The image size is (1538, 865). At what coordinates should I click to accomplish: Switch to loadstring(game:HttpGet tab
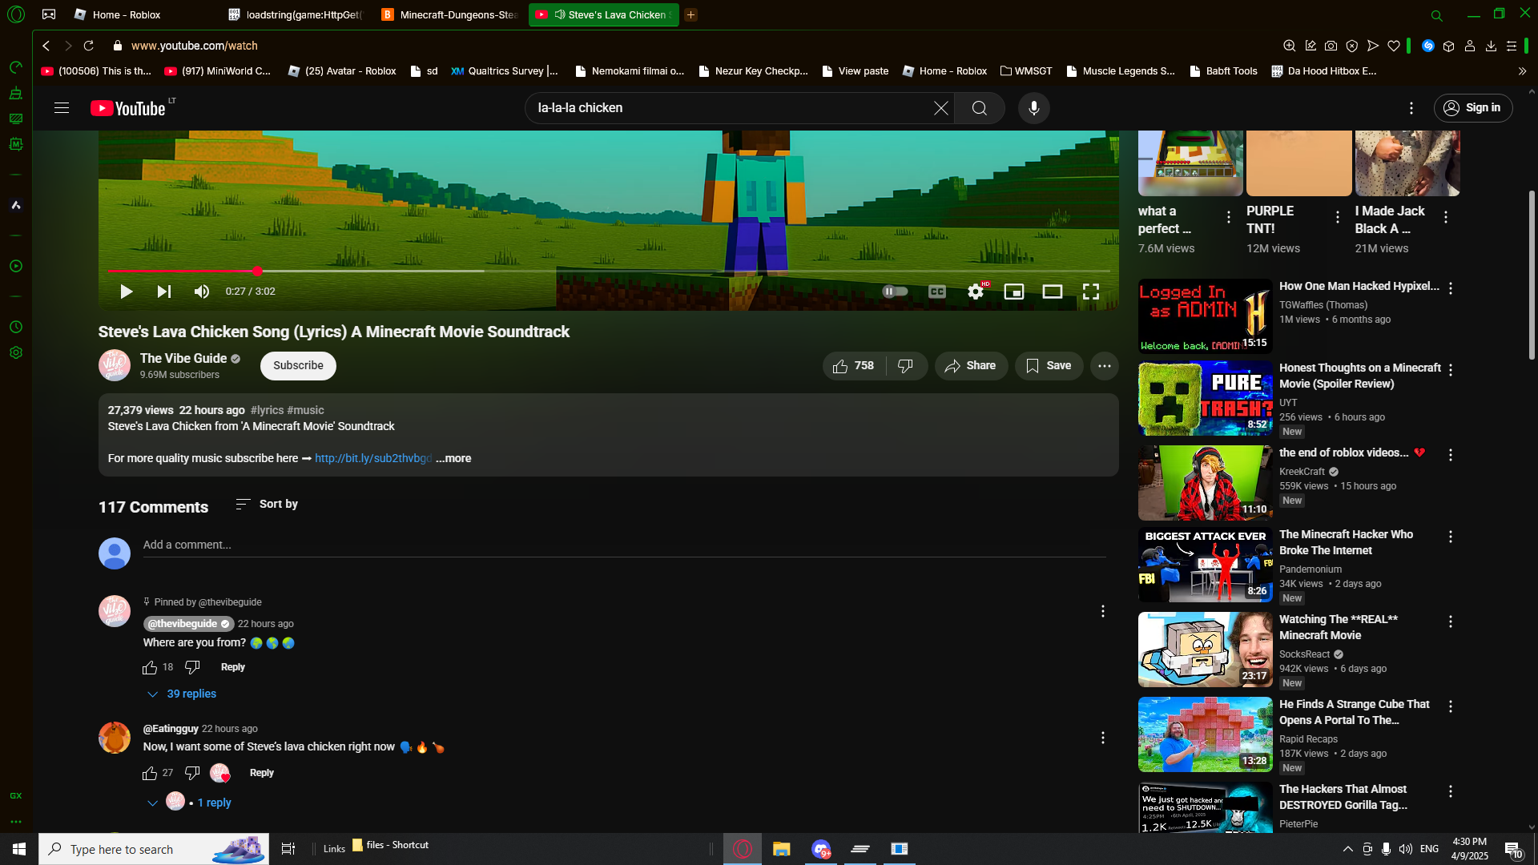[296, 14]
